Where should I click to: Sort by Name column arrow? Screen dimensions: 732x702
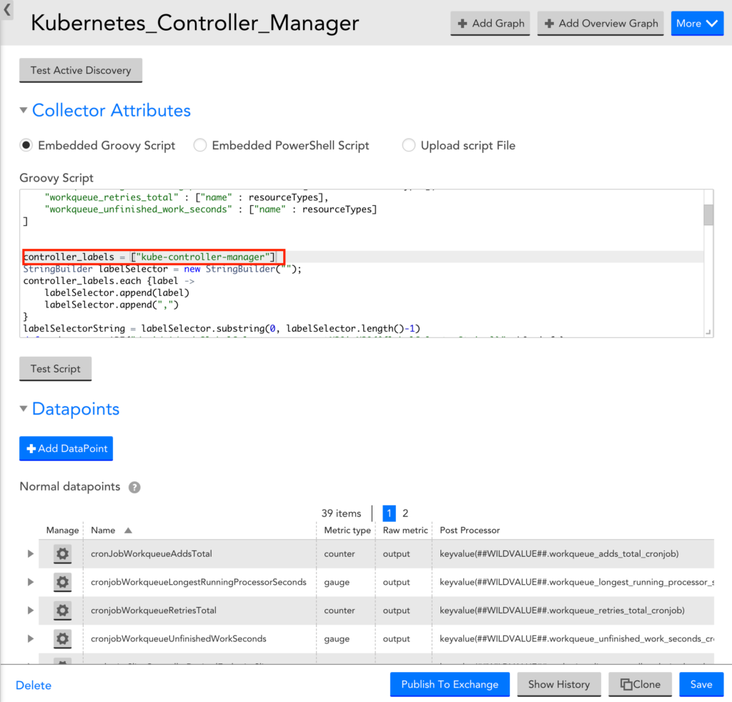128,530
